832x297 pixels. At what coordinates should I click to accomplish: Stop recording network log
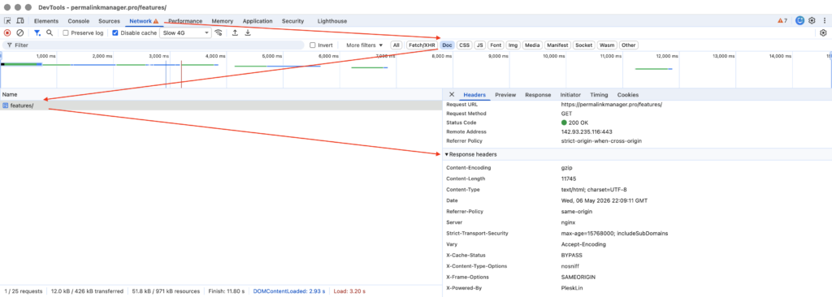click(7, 33)
